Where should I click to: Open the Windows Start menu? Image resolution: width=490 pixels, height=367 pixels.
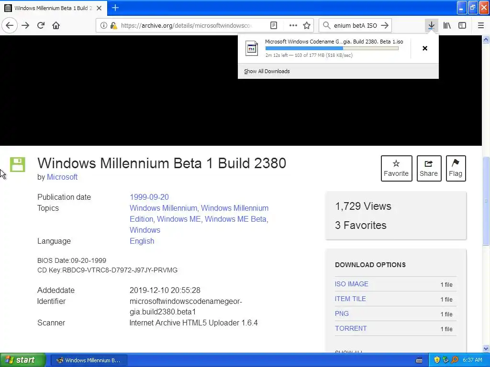[x=22, y=360]
